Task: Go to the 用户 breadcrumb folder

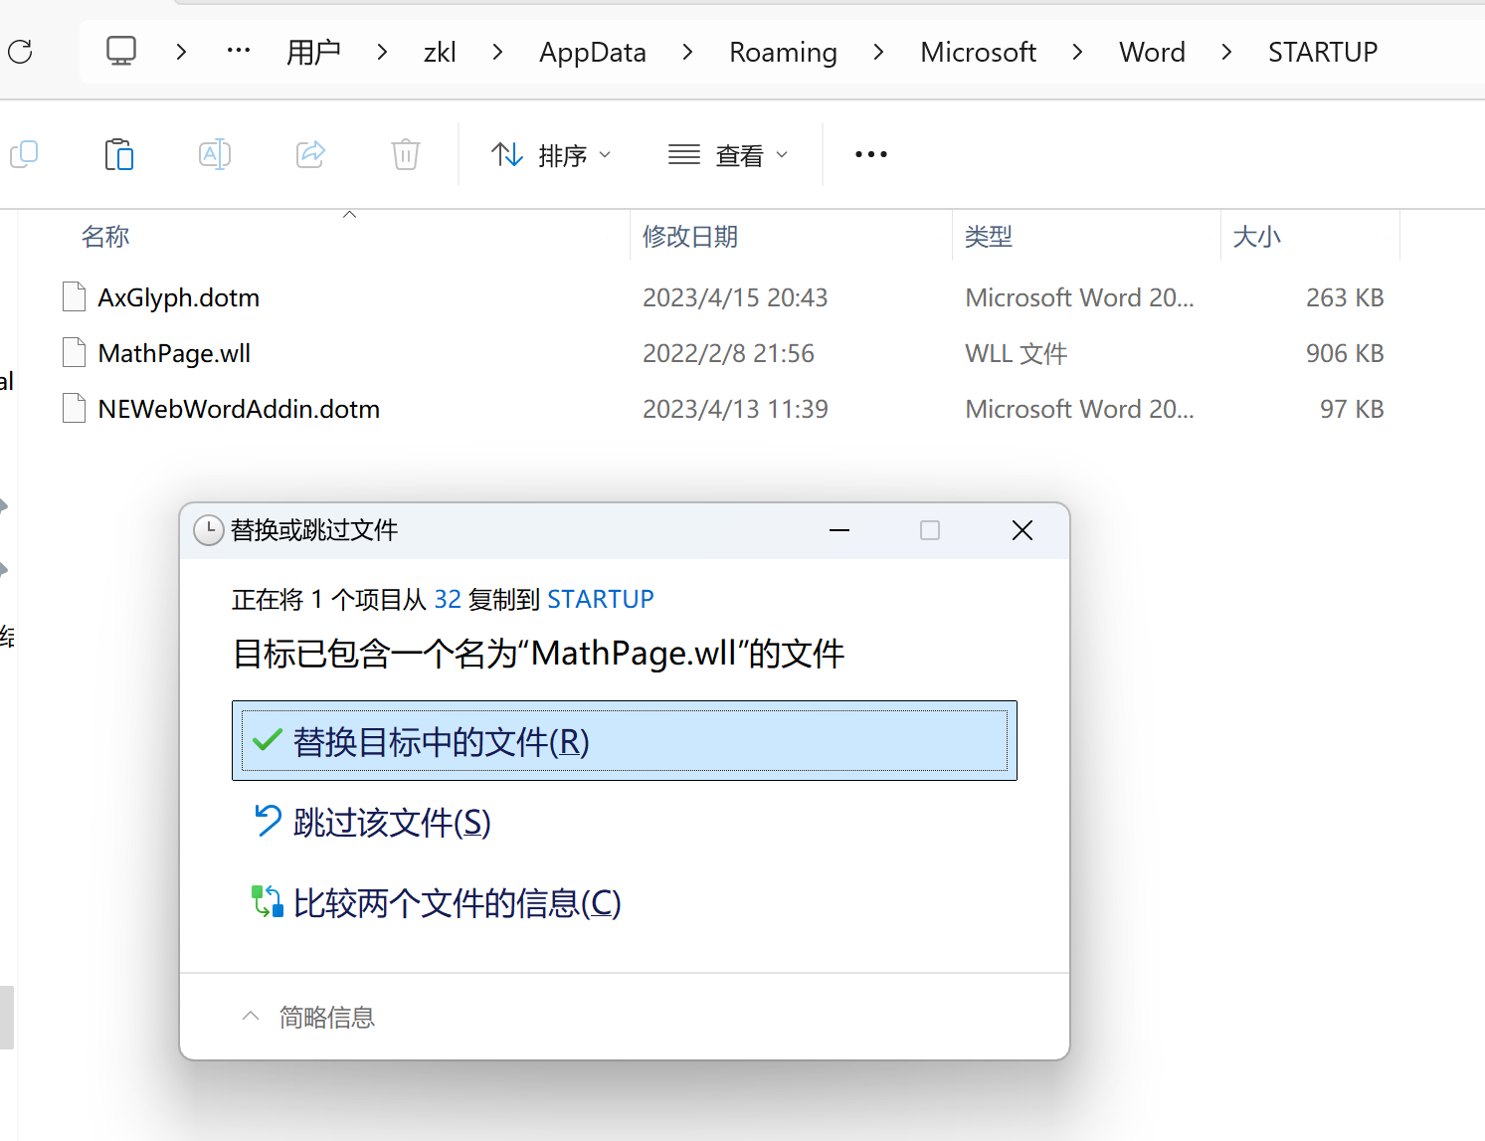Action: point(313,52)
